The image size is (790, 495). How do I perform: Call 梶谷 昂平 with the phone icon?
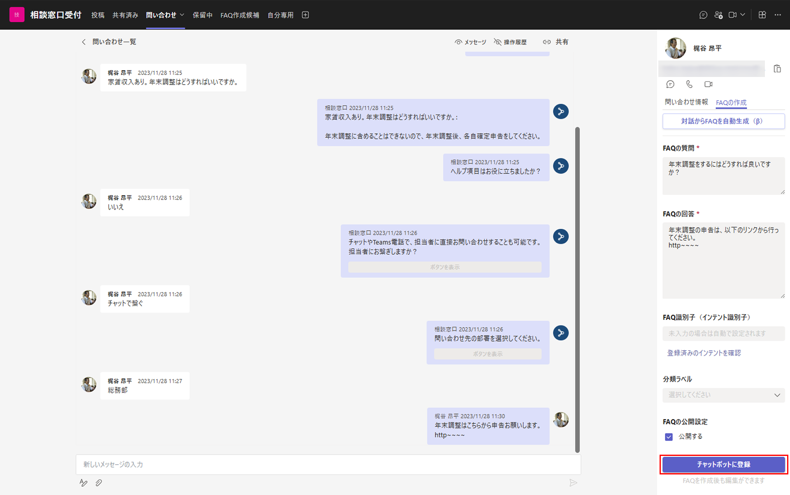[690, 84]
